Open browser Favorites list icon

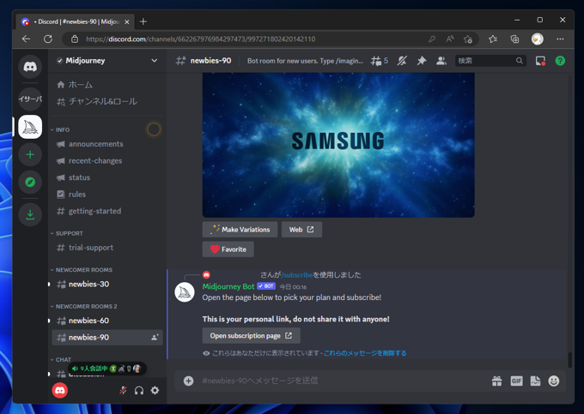pyautogui.click(x=493, y=39)
